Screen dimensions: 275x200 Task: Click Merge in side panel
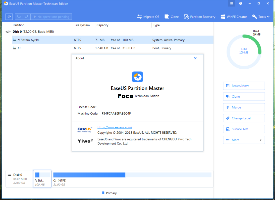244,107
